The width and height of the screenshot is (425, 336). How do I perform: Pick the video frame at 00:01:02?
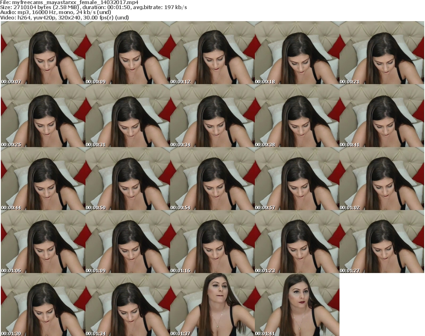coord(382,179)
